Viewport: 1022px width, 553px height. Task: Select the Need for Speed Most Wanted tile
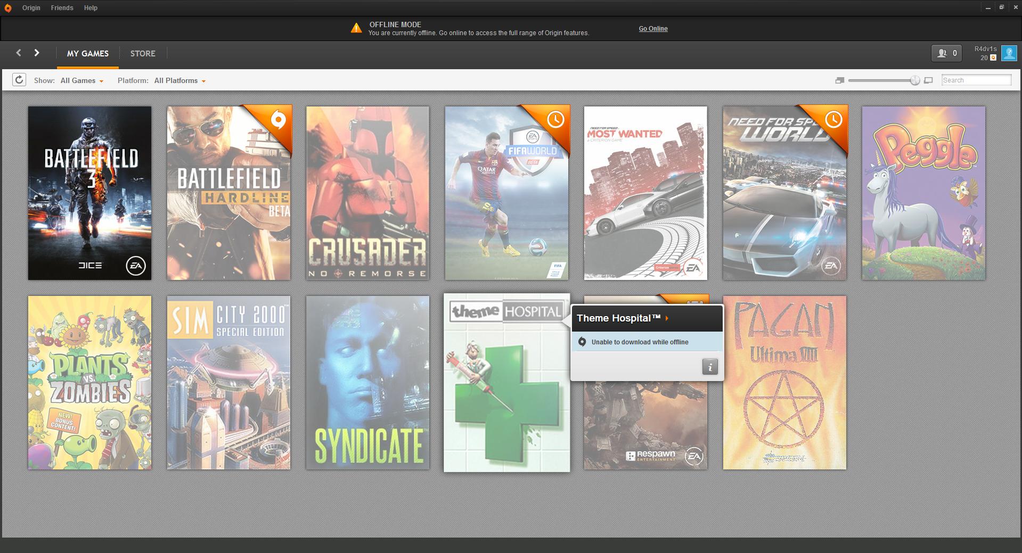(645, 193)
